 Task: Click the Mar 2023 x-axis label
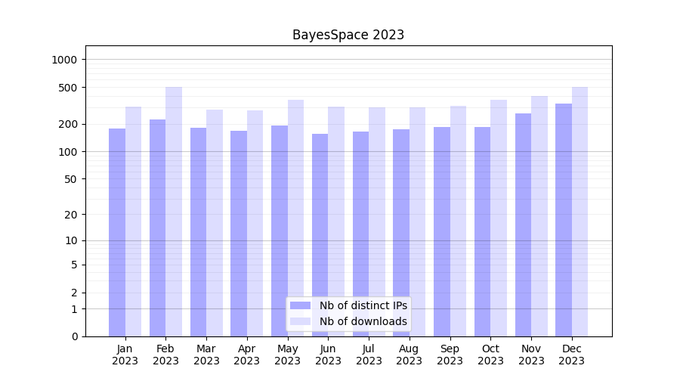point(206,355)
